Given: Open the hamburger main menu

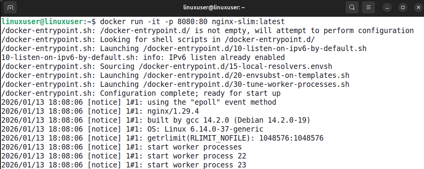Looking at the screenshot, I should (368, 7).
